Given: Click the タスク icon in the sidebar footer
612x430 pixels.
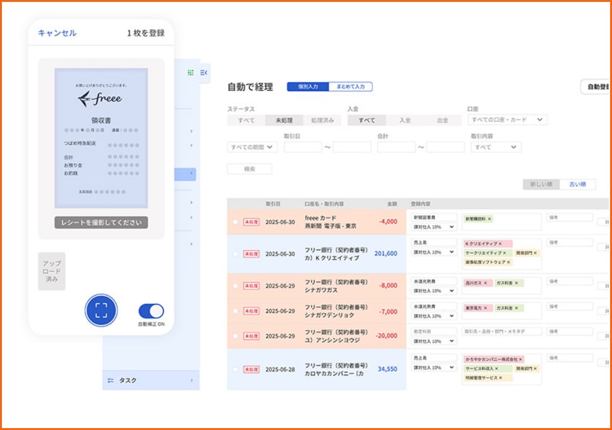Looking at the screenshot, I should click(x=111, y=381).
